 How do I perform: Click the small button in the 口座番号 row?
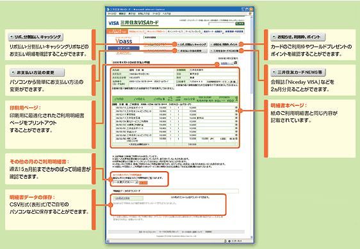[x=233, y=82]
